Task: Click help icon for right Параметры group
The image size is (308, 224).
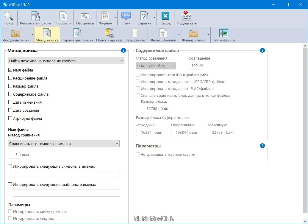Action: (x=262, y=146)
